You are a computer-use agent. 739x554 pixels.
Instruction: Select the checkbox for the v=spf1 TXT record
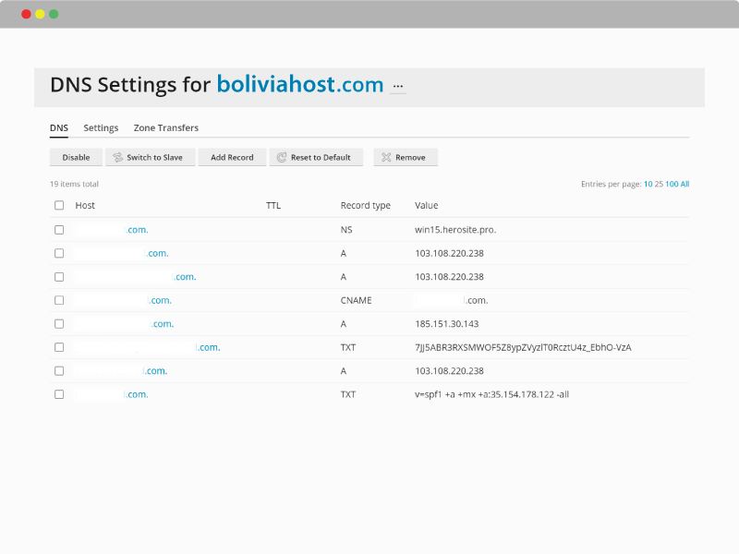point(59,395)
